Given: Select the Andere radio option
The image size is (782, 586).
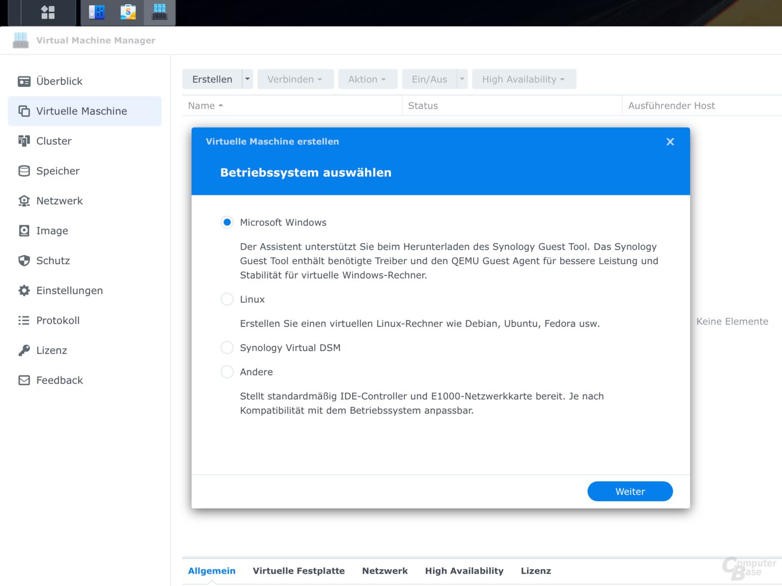Looking at the screenshot, I should point(227,372).
